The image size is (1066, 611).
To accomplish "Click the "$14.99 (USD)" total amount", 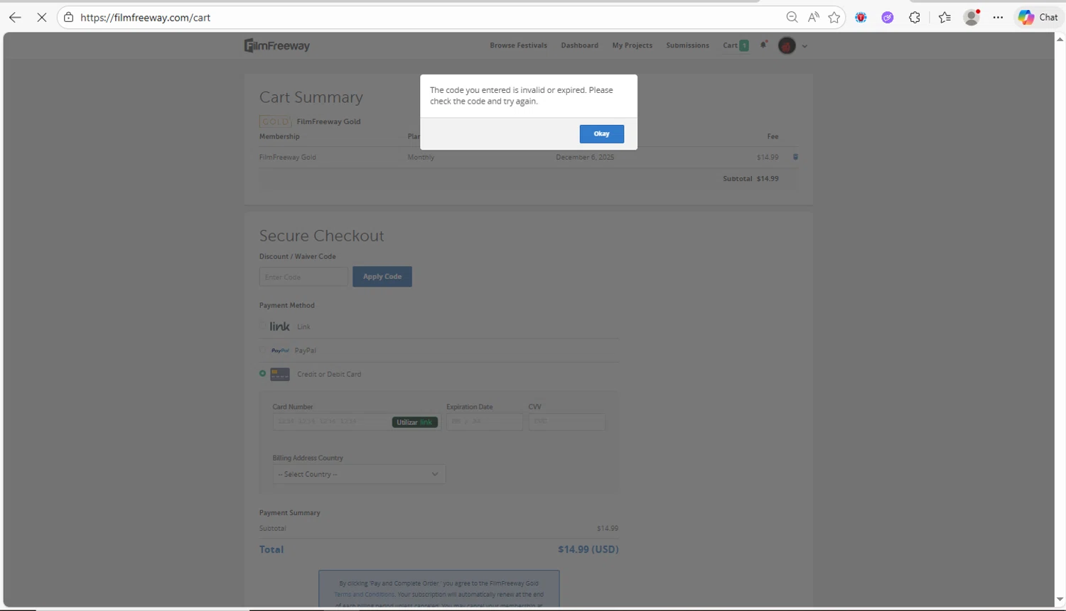I will [x=588, y=549].
